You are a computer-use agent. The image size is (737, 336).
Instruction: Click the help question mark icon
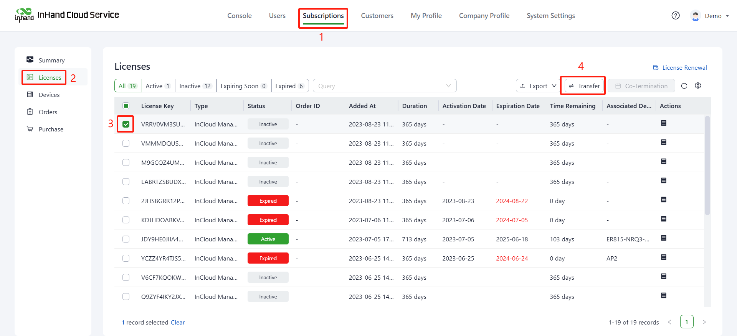[x=676, y=16]
